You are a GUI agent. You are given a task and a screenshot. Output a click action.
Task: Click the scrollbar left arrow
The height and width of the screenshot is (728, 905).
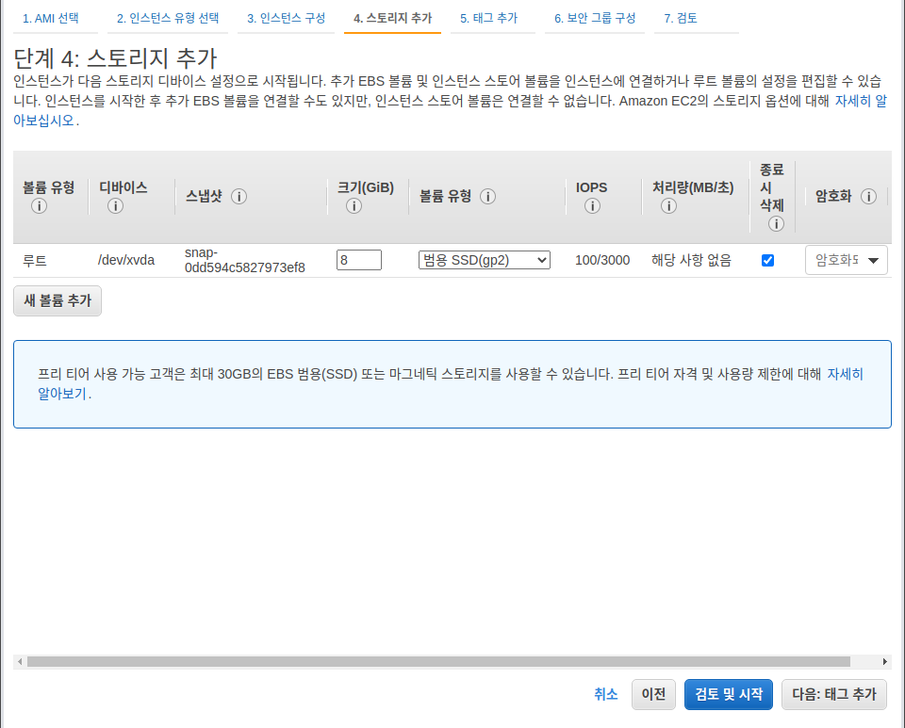coord(20,661)
